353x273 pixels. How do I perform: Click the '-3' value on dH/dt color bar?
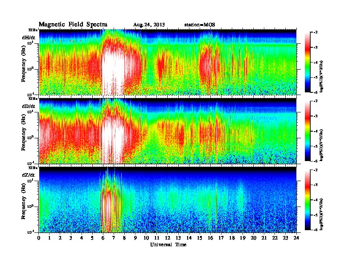(x=316, y=48)
